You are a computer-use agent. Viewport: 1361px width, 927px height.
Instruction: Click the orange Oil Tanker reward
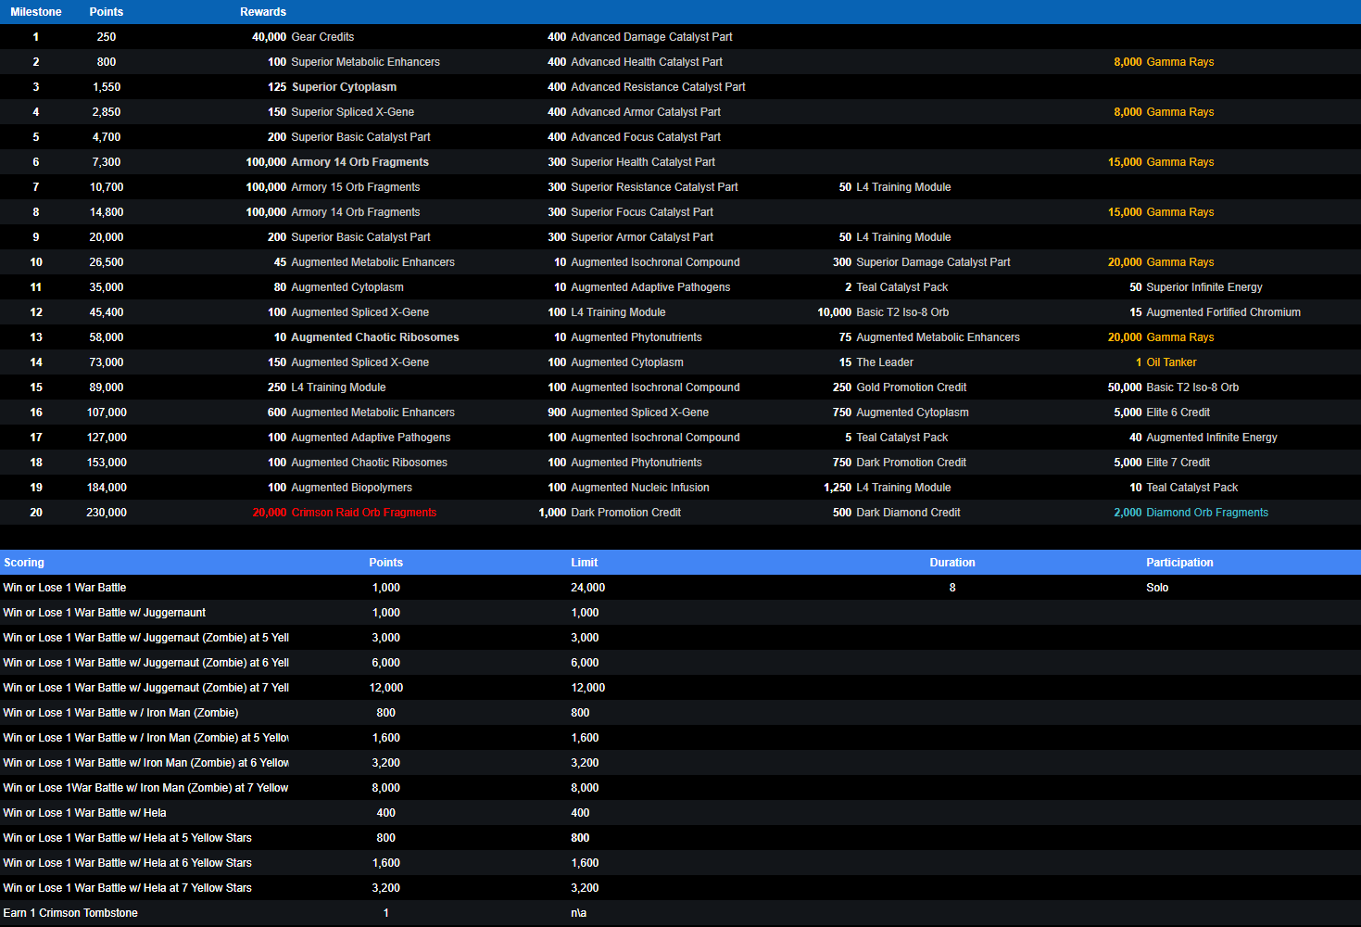tap(1171, 362)
